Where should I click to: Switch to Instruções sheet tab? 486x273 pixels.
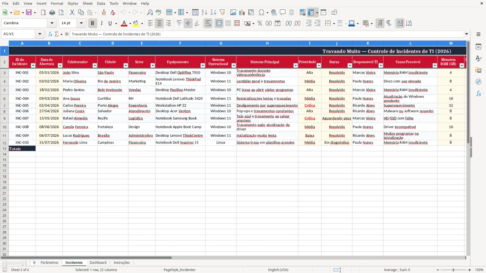click(x=122, y=262)
